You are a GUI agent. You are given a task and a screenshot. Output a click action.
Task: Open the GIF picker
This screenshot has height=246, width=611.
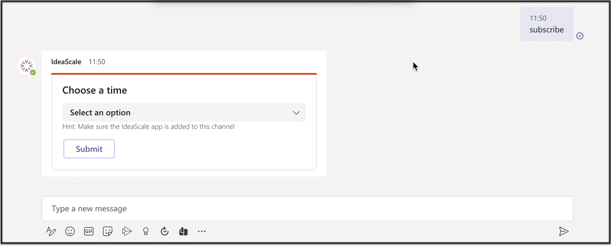89,231
